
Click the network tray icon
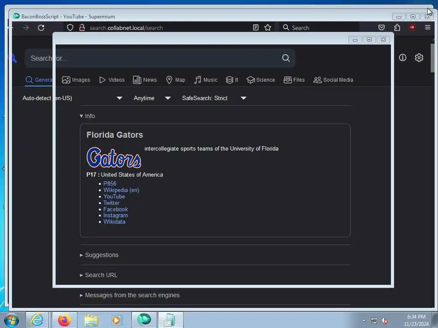click(374, 320)
